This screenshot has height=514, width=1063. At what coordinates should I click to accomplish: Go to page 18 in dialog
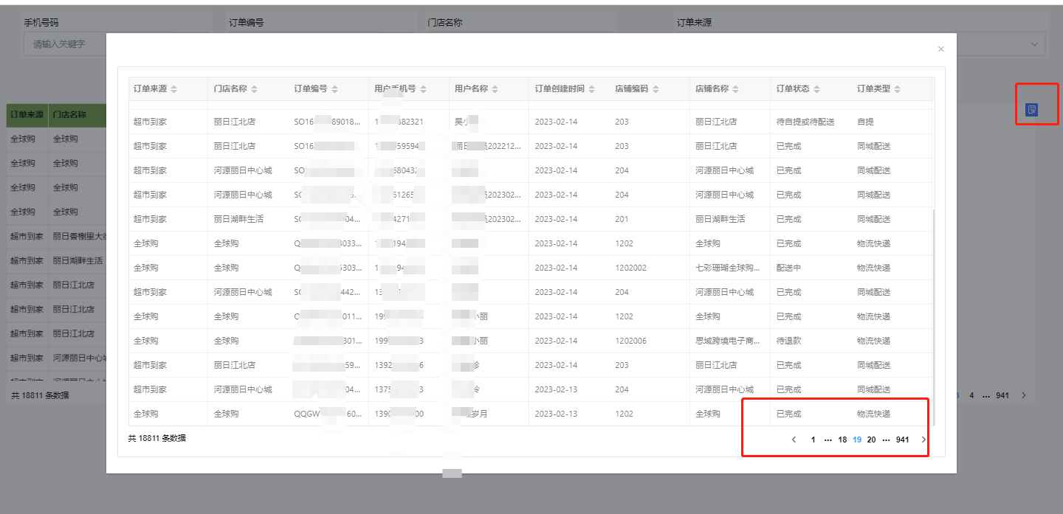pos(842,440)
